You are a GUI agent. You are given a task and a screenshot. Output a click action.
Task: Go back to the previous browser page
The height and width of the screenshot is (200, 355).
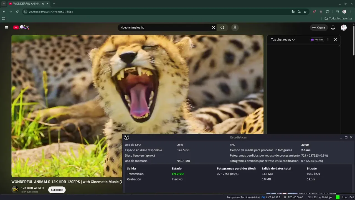[x=4, y=12]
